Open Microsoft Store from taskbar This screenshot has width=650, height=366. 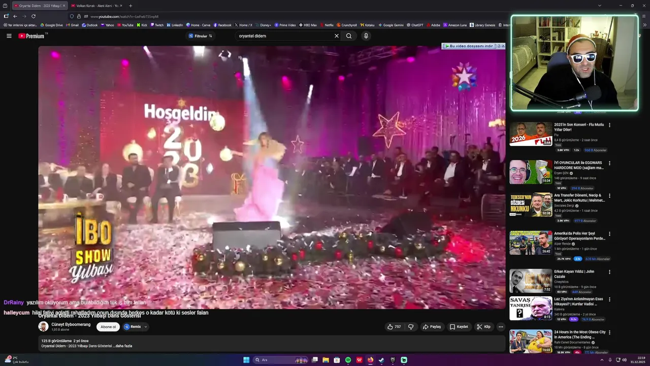click(337, 360)
